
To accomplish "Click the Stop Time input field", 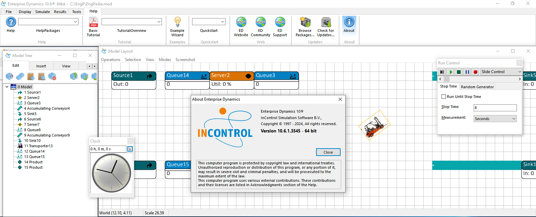I will tap(495, 108).
